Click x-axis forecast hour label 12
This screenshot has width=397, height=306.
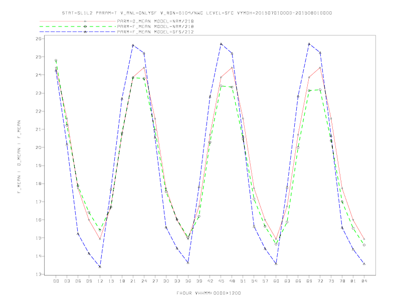click(100, 281)
